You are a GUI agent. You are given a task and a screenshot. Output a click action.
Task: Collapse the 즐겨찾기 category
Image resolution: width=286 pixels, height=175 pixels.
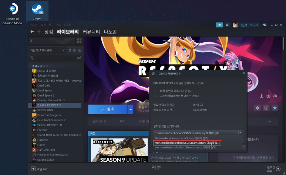30,66
